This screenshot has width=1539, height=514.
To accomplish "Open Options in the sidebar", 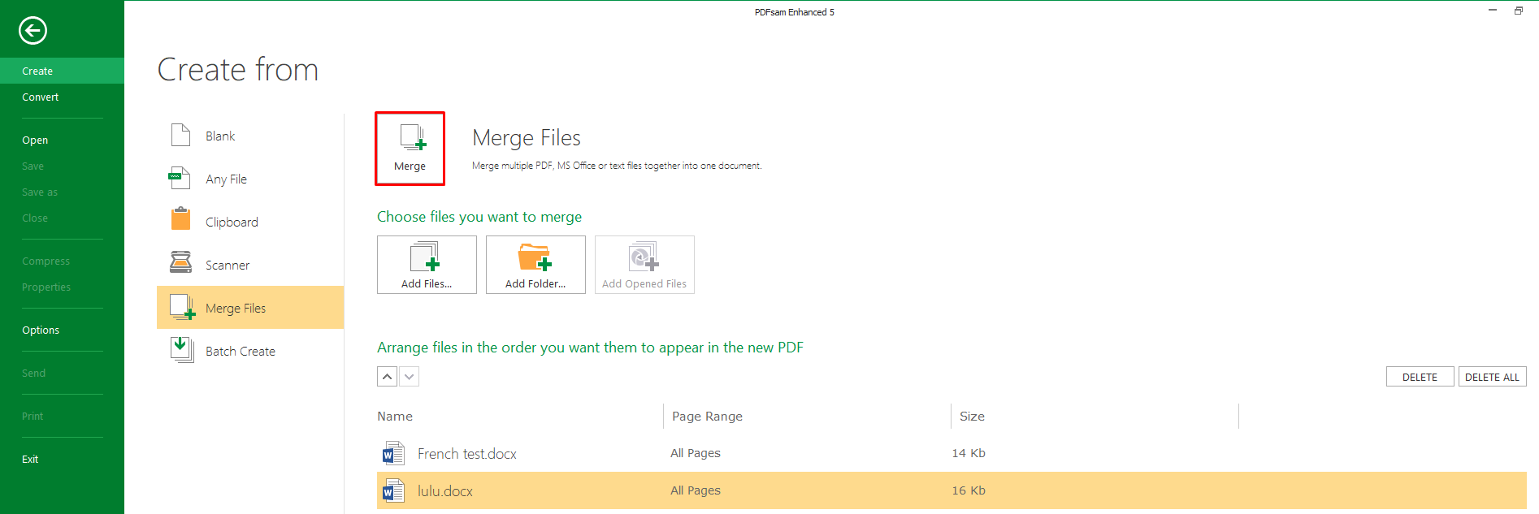I will [x=41, y=330].
